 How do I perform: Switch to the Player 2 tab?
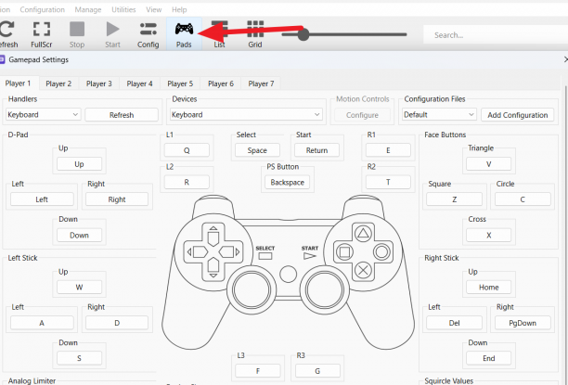(58, 83)
